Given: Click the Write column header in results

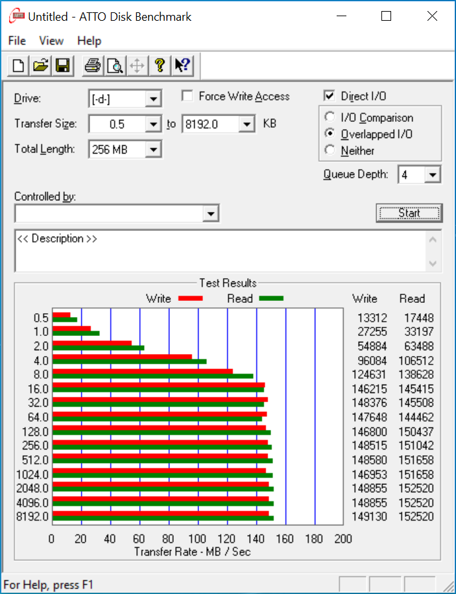Looking at the screenshot, I should pyautogui.click(x=365, y=298).
